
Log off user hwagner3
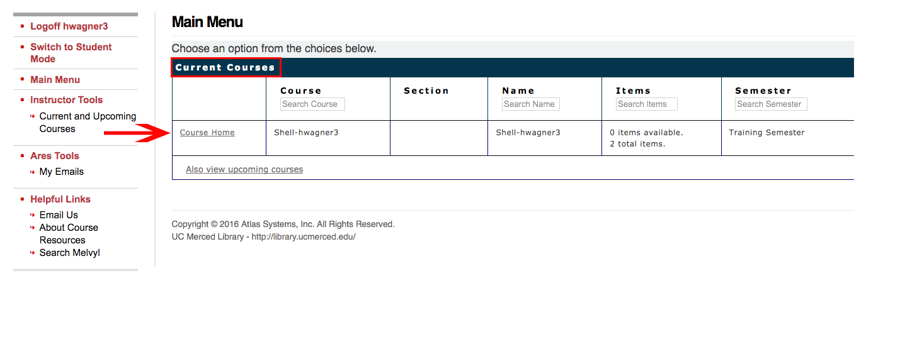(69, 26)
